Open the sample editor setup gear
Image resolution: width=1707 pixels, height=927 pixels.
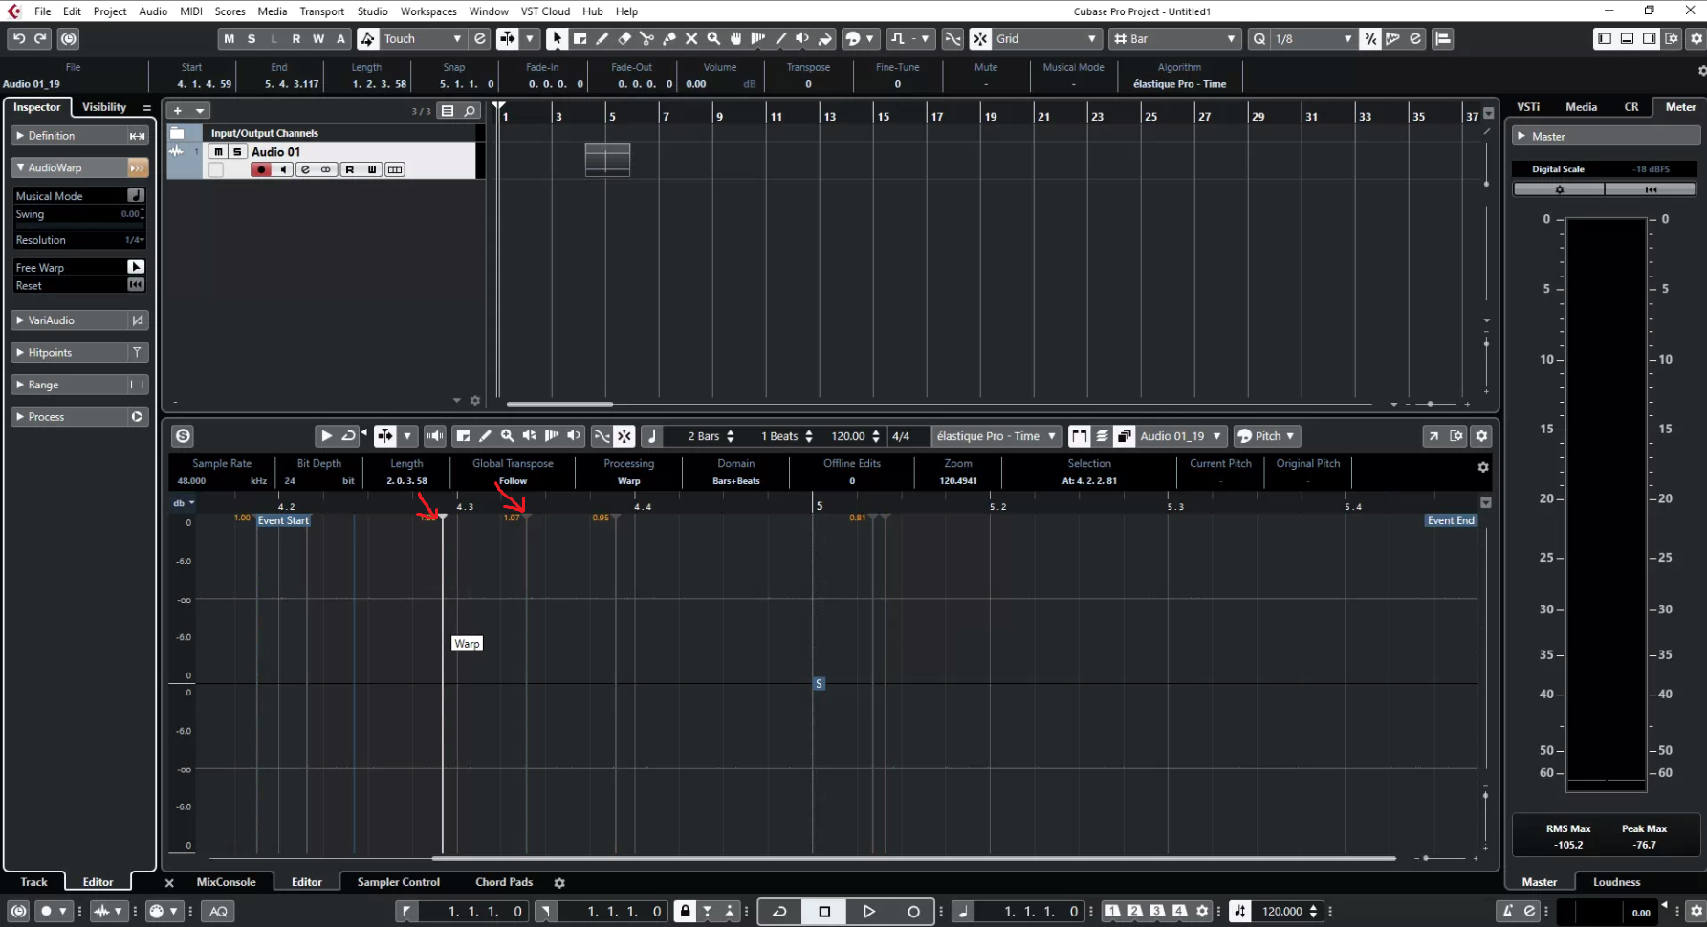click(1481, 436)
